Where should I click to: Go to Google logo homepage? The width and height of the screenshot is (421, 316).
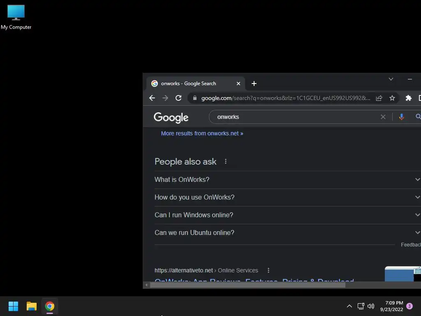click(171, 117)
